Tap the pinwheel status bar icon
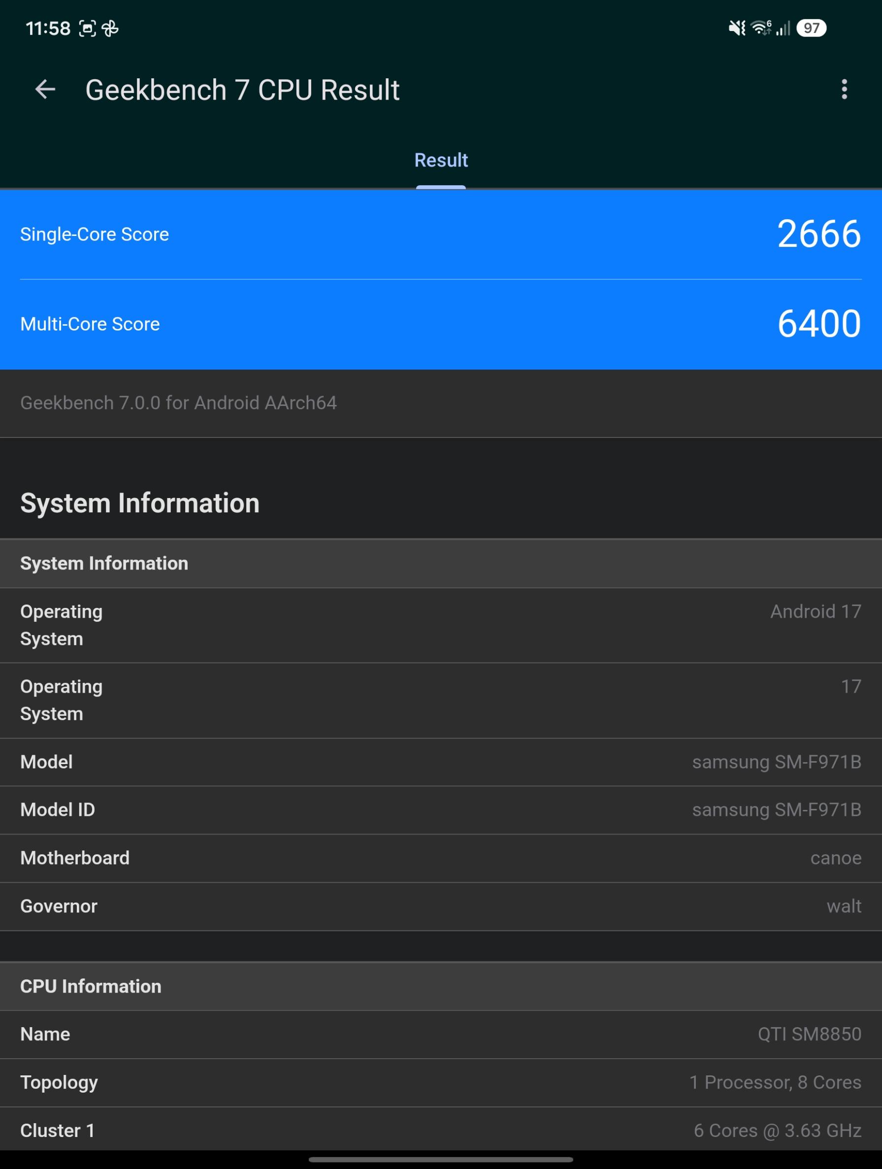882x1169 pixels. click(x=110, y=29)
